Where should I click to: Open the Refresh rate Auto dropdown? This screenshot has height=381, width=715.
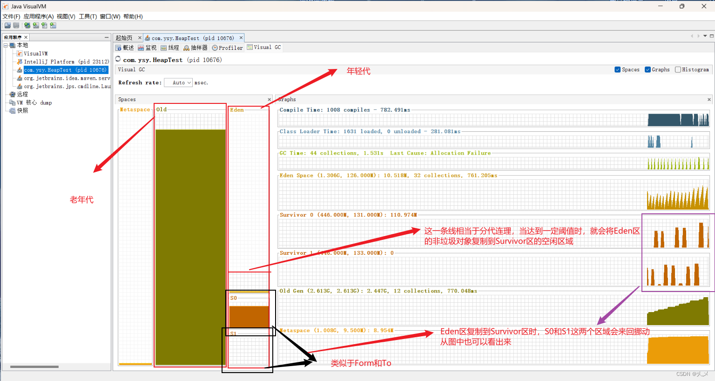[178, 82]
